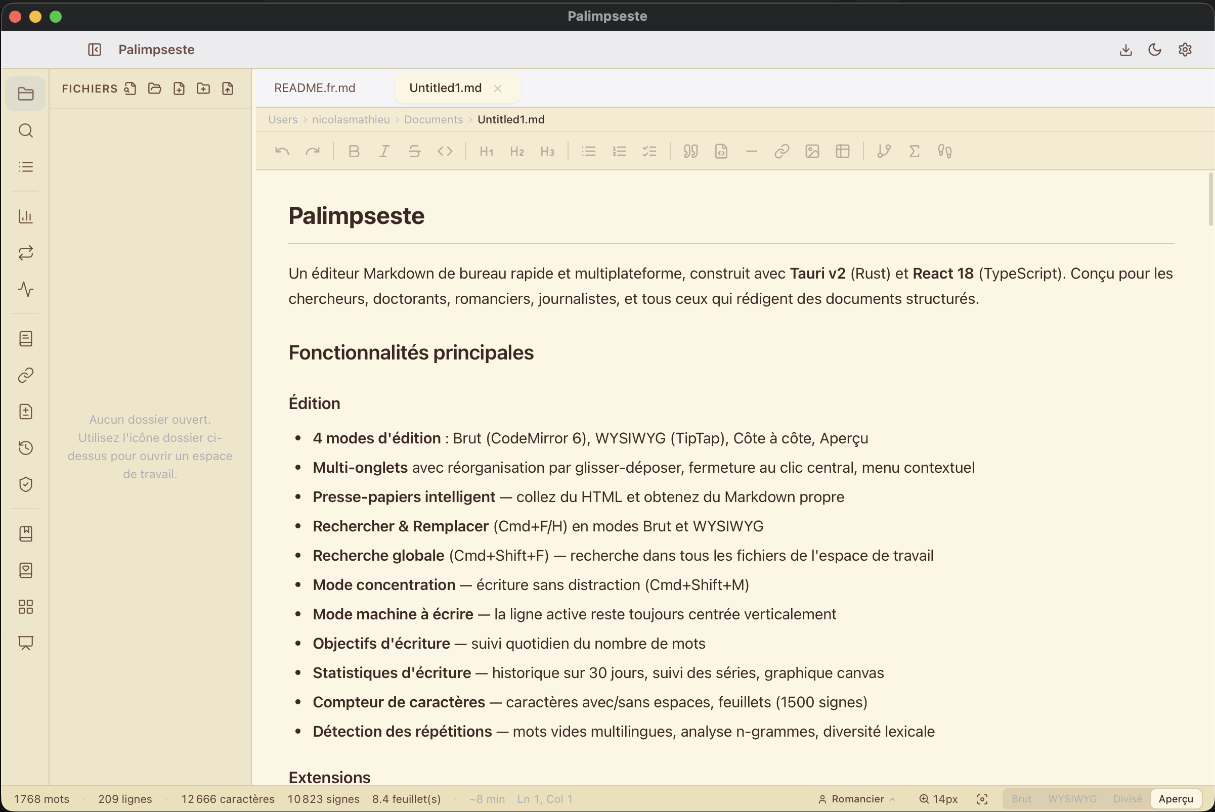Open settings gear in the header
The width and height of the screenshot is (1215, 812).
click(1185, 50)
